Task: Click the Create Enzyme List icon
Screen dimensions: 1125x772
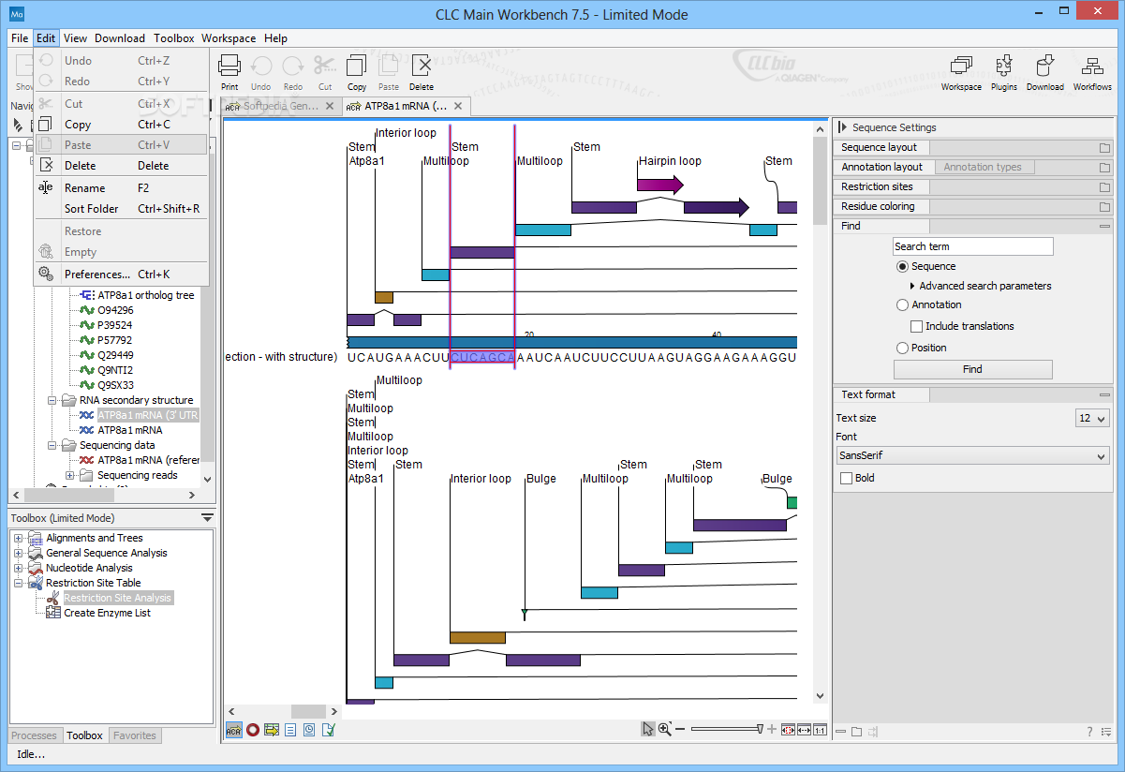Action: [54, 613]
